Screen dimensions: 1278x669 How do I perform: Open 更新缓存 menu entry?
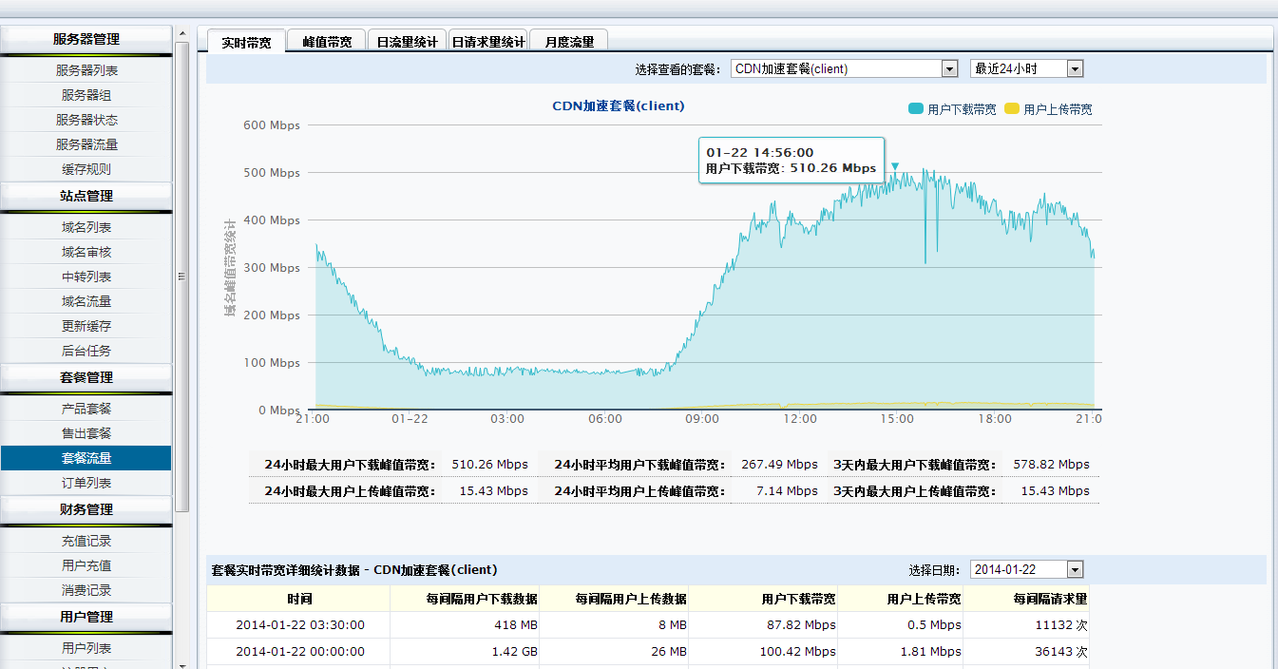tap(86, 326)
